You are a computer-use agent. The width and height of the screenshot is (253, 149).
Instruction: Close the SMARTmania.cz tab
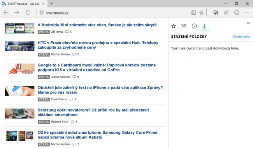click(43, 4)
